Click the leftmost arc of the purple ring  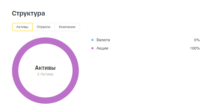pos(15,71)
